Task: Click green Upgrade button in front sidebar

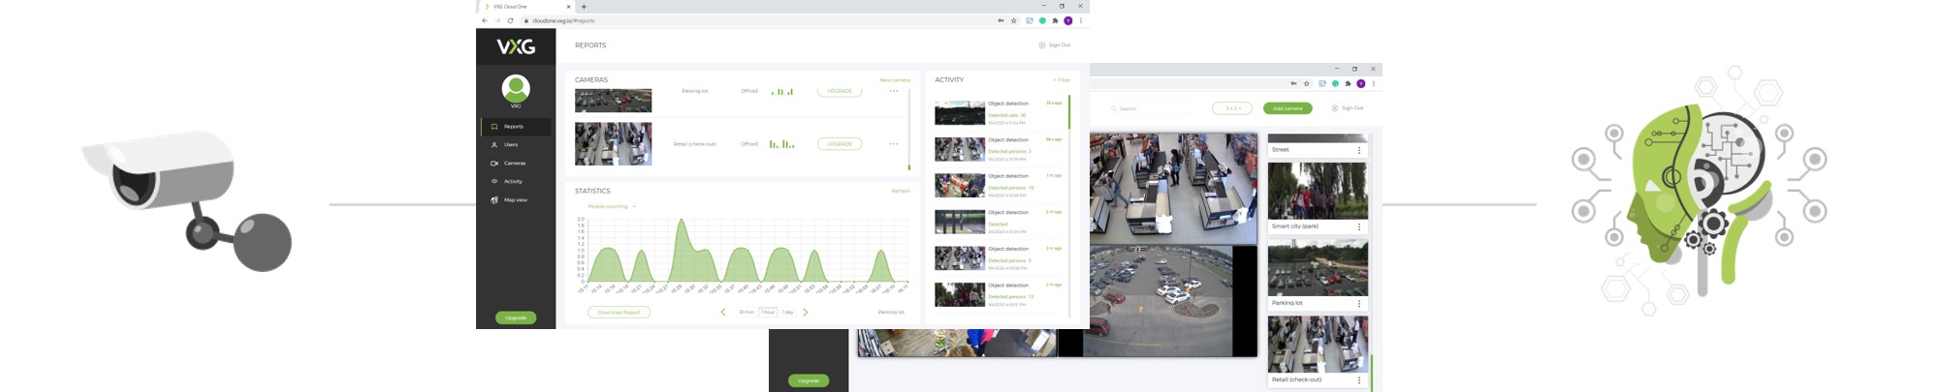Action: click(516, 317)
